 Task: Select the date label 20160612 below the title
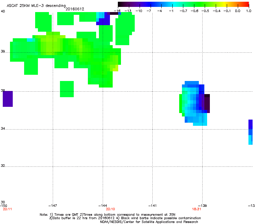[x=75, y=9]
